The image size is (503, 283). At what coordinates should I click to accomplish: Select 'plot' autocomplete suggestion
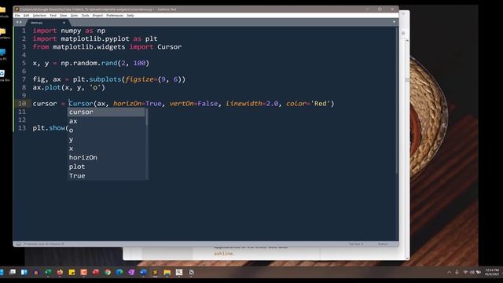point(106,167)
